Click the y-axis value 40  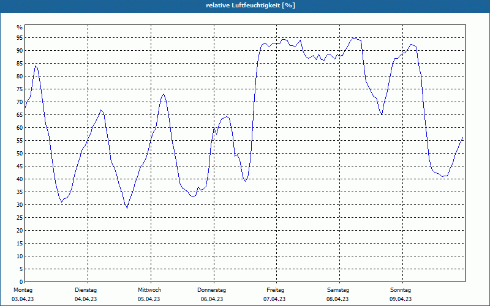[20, 179]
